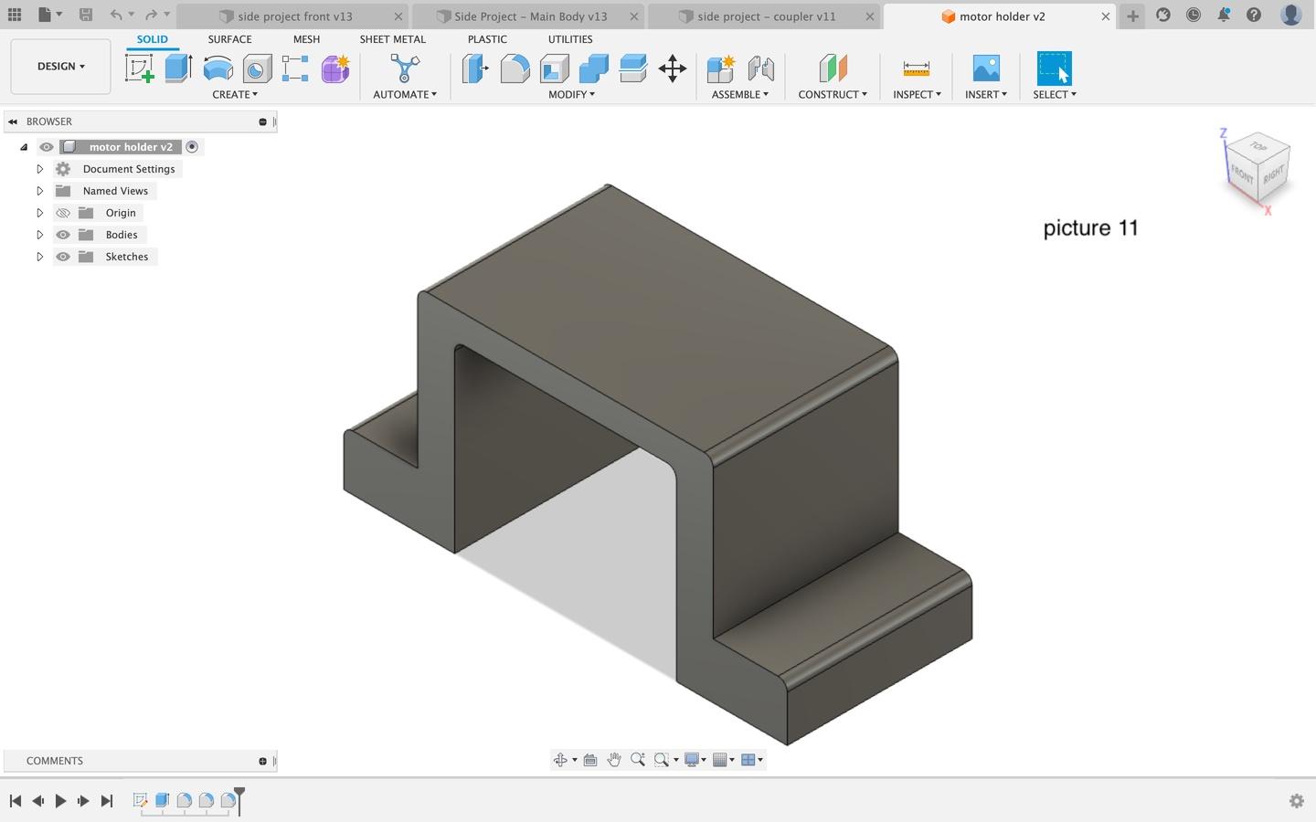Switch to the SHEET METAL tab
The height and width of the screenshot is (822, 1316).
click(392, 39)
